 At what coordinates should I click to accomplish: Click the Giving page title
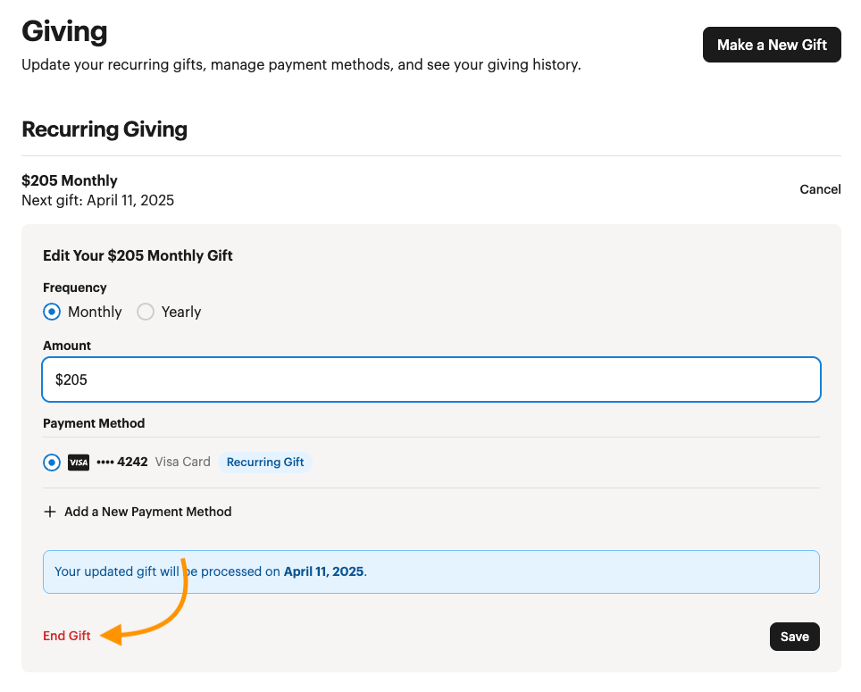coord(63,31)
